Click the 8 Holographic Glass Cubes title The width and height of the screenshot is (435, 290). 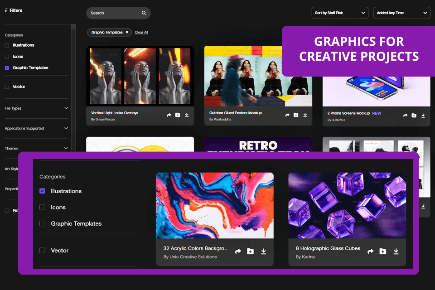pos(328,248)
